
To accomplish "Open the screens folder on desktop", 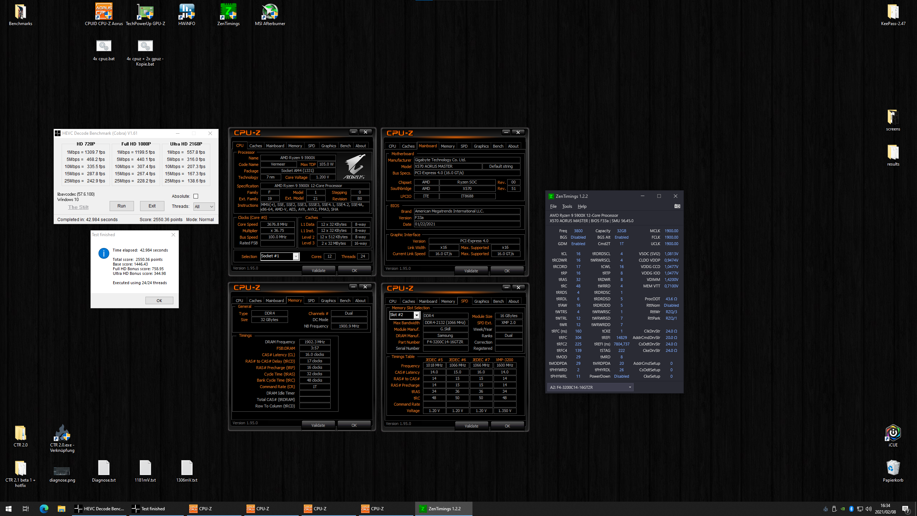I will (893, 120).
